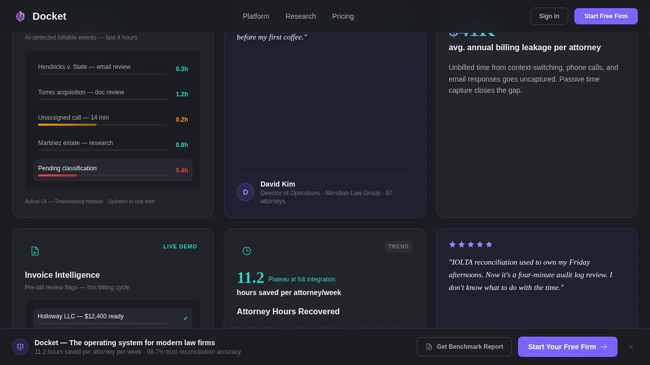Click the Holloway LLC green checkmark
Screen dimensions: 650x365
click(186, 318)
